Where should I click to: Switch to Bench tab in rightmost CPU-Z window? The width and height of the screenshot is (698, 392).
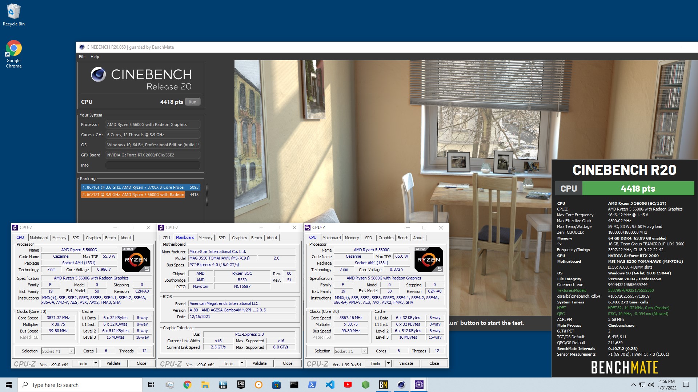click(403, 238)
